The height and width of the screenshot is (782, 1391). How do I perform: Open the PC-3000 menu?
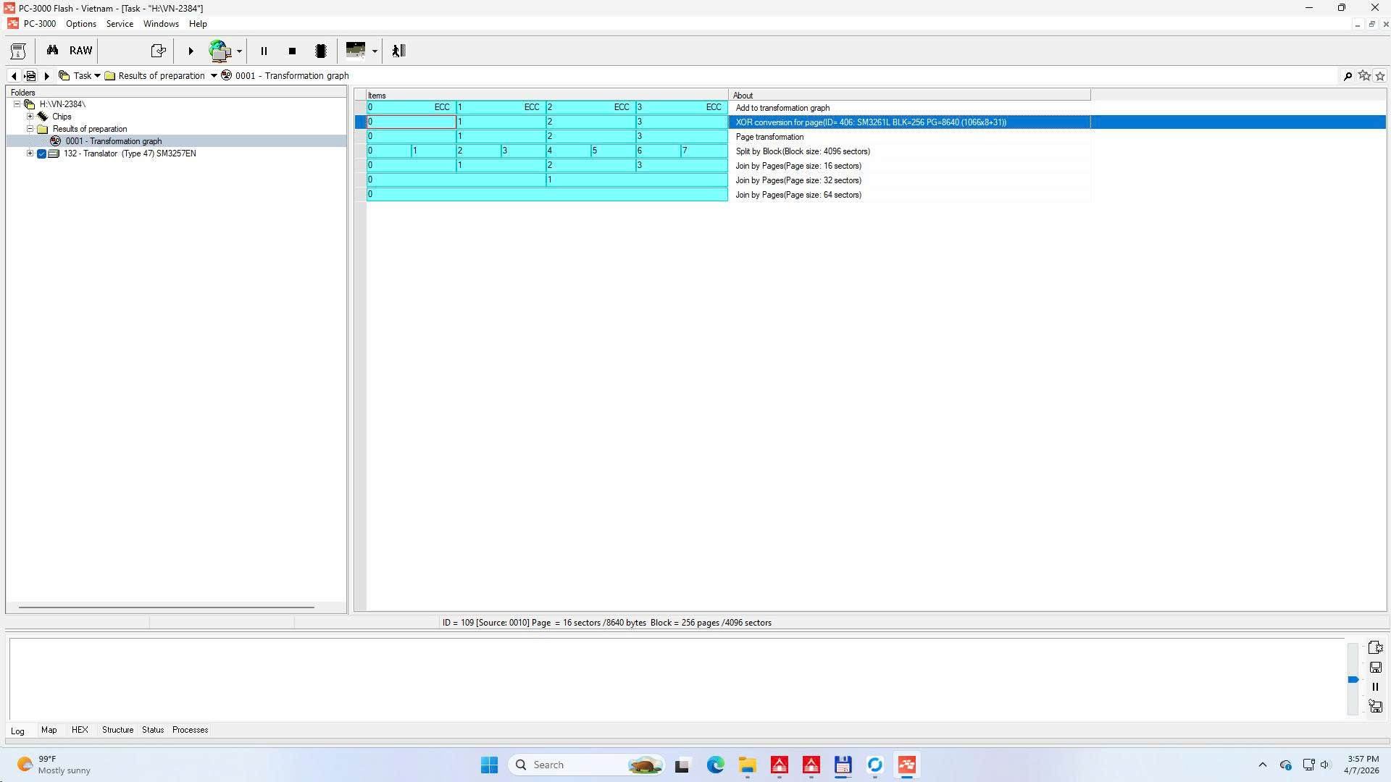pos(39,24)
